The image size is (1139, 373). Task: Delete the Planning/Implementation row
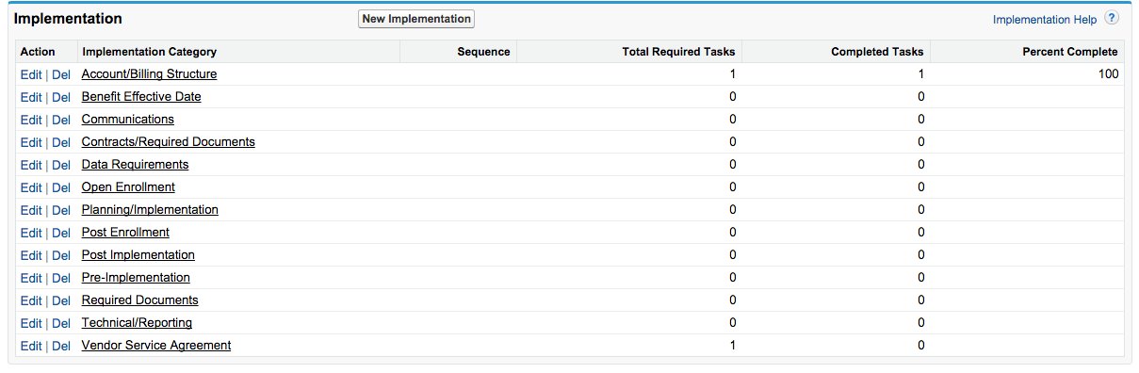(x=60, y=210)
